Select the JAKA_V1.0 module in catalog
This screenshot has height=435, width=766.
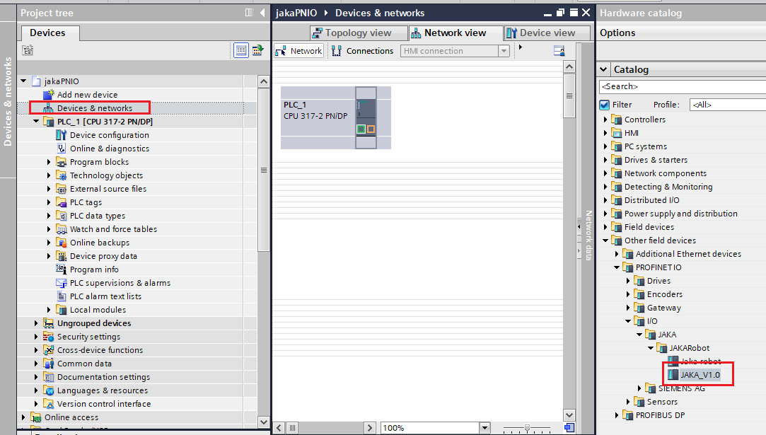tap(700, 374)
